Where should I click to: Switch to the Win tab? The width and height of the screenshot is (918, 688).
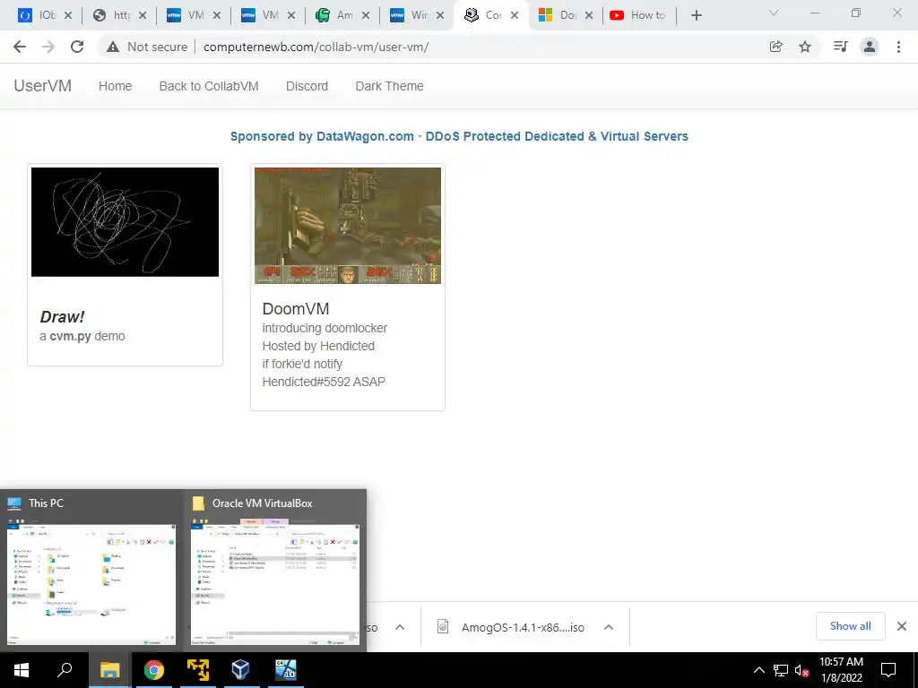pyautogui.click(x=416, y=15)
